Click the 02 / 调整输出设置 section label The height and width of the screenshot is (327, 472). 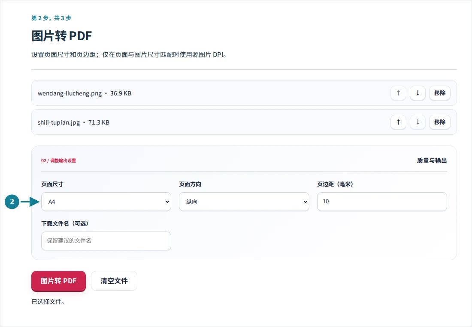pyautogui.click(x=58, y=161)
